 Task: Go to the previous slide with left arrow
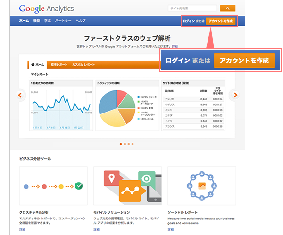(x=20, y=95)
